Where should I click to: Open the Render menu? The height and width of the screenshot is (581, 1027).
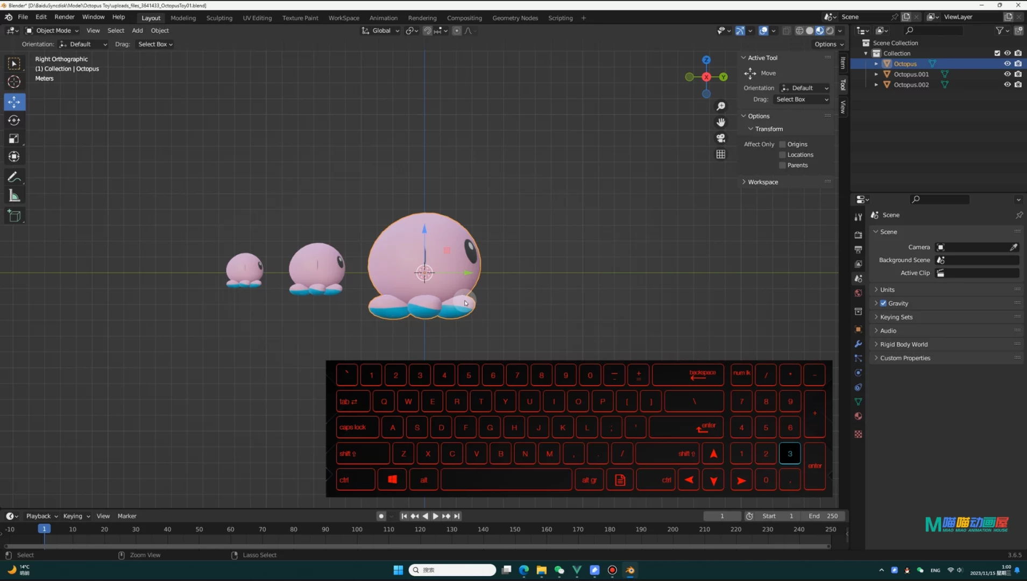point(64,17)
